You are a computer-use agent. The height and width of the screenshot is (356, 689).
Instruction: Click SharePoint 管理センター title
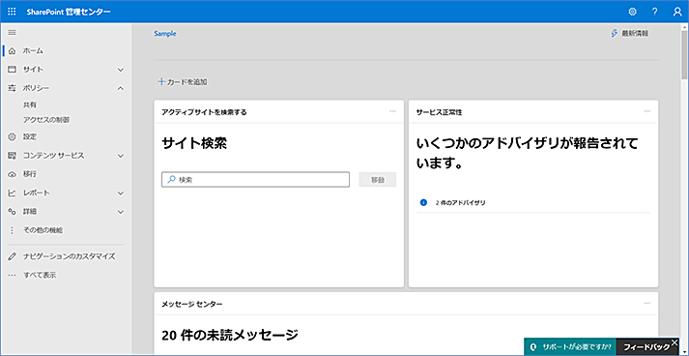point(69,12)
